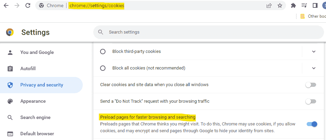Go to Autofill settings
The image size is (326, 140).
point(28,69)
